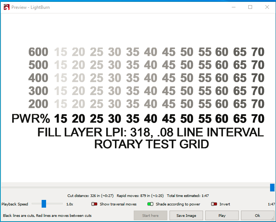This screenshot has height=222, width=276.
Task: Click the 600 speed row label
Action: (38, 52)
